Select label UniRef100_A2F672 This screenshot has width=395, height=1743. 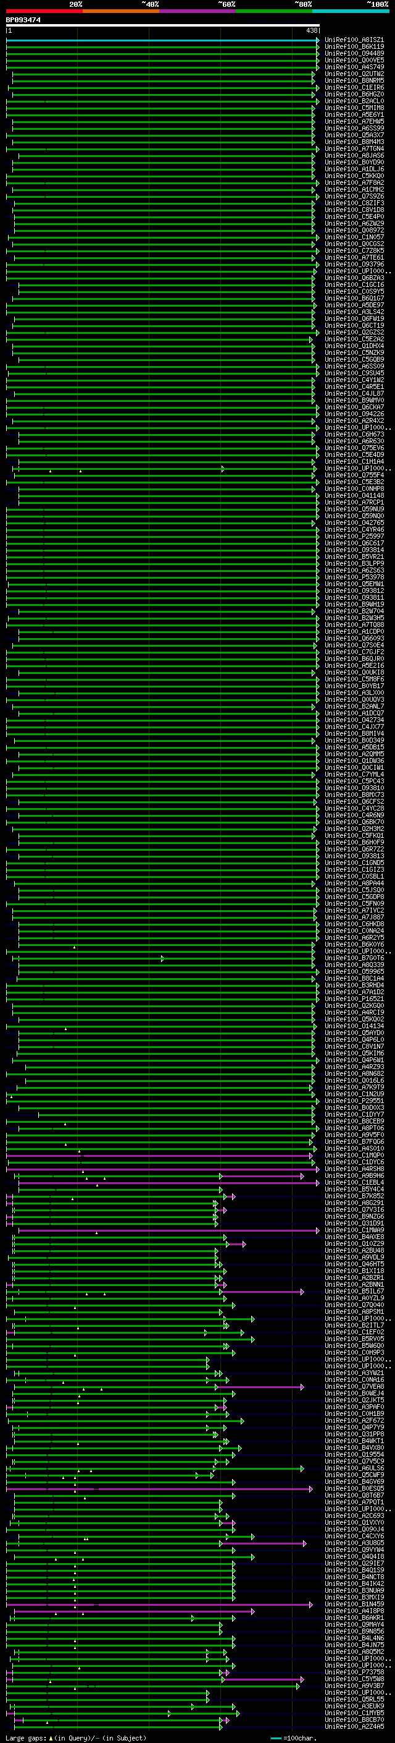pos(354,1420)
